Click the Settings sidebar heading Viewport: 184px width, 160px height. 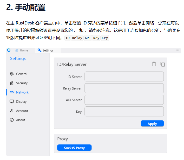(x=18, y=59)
